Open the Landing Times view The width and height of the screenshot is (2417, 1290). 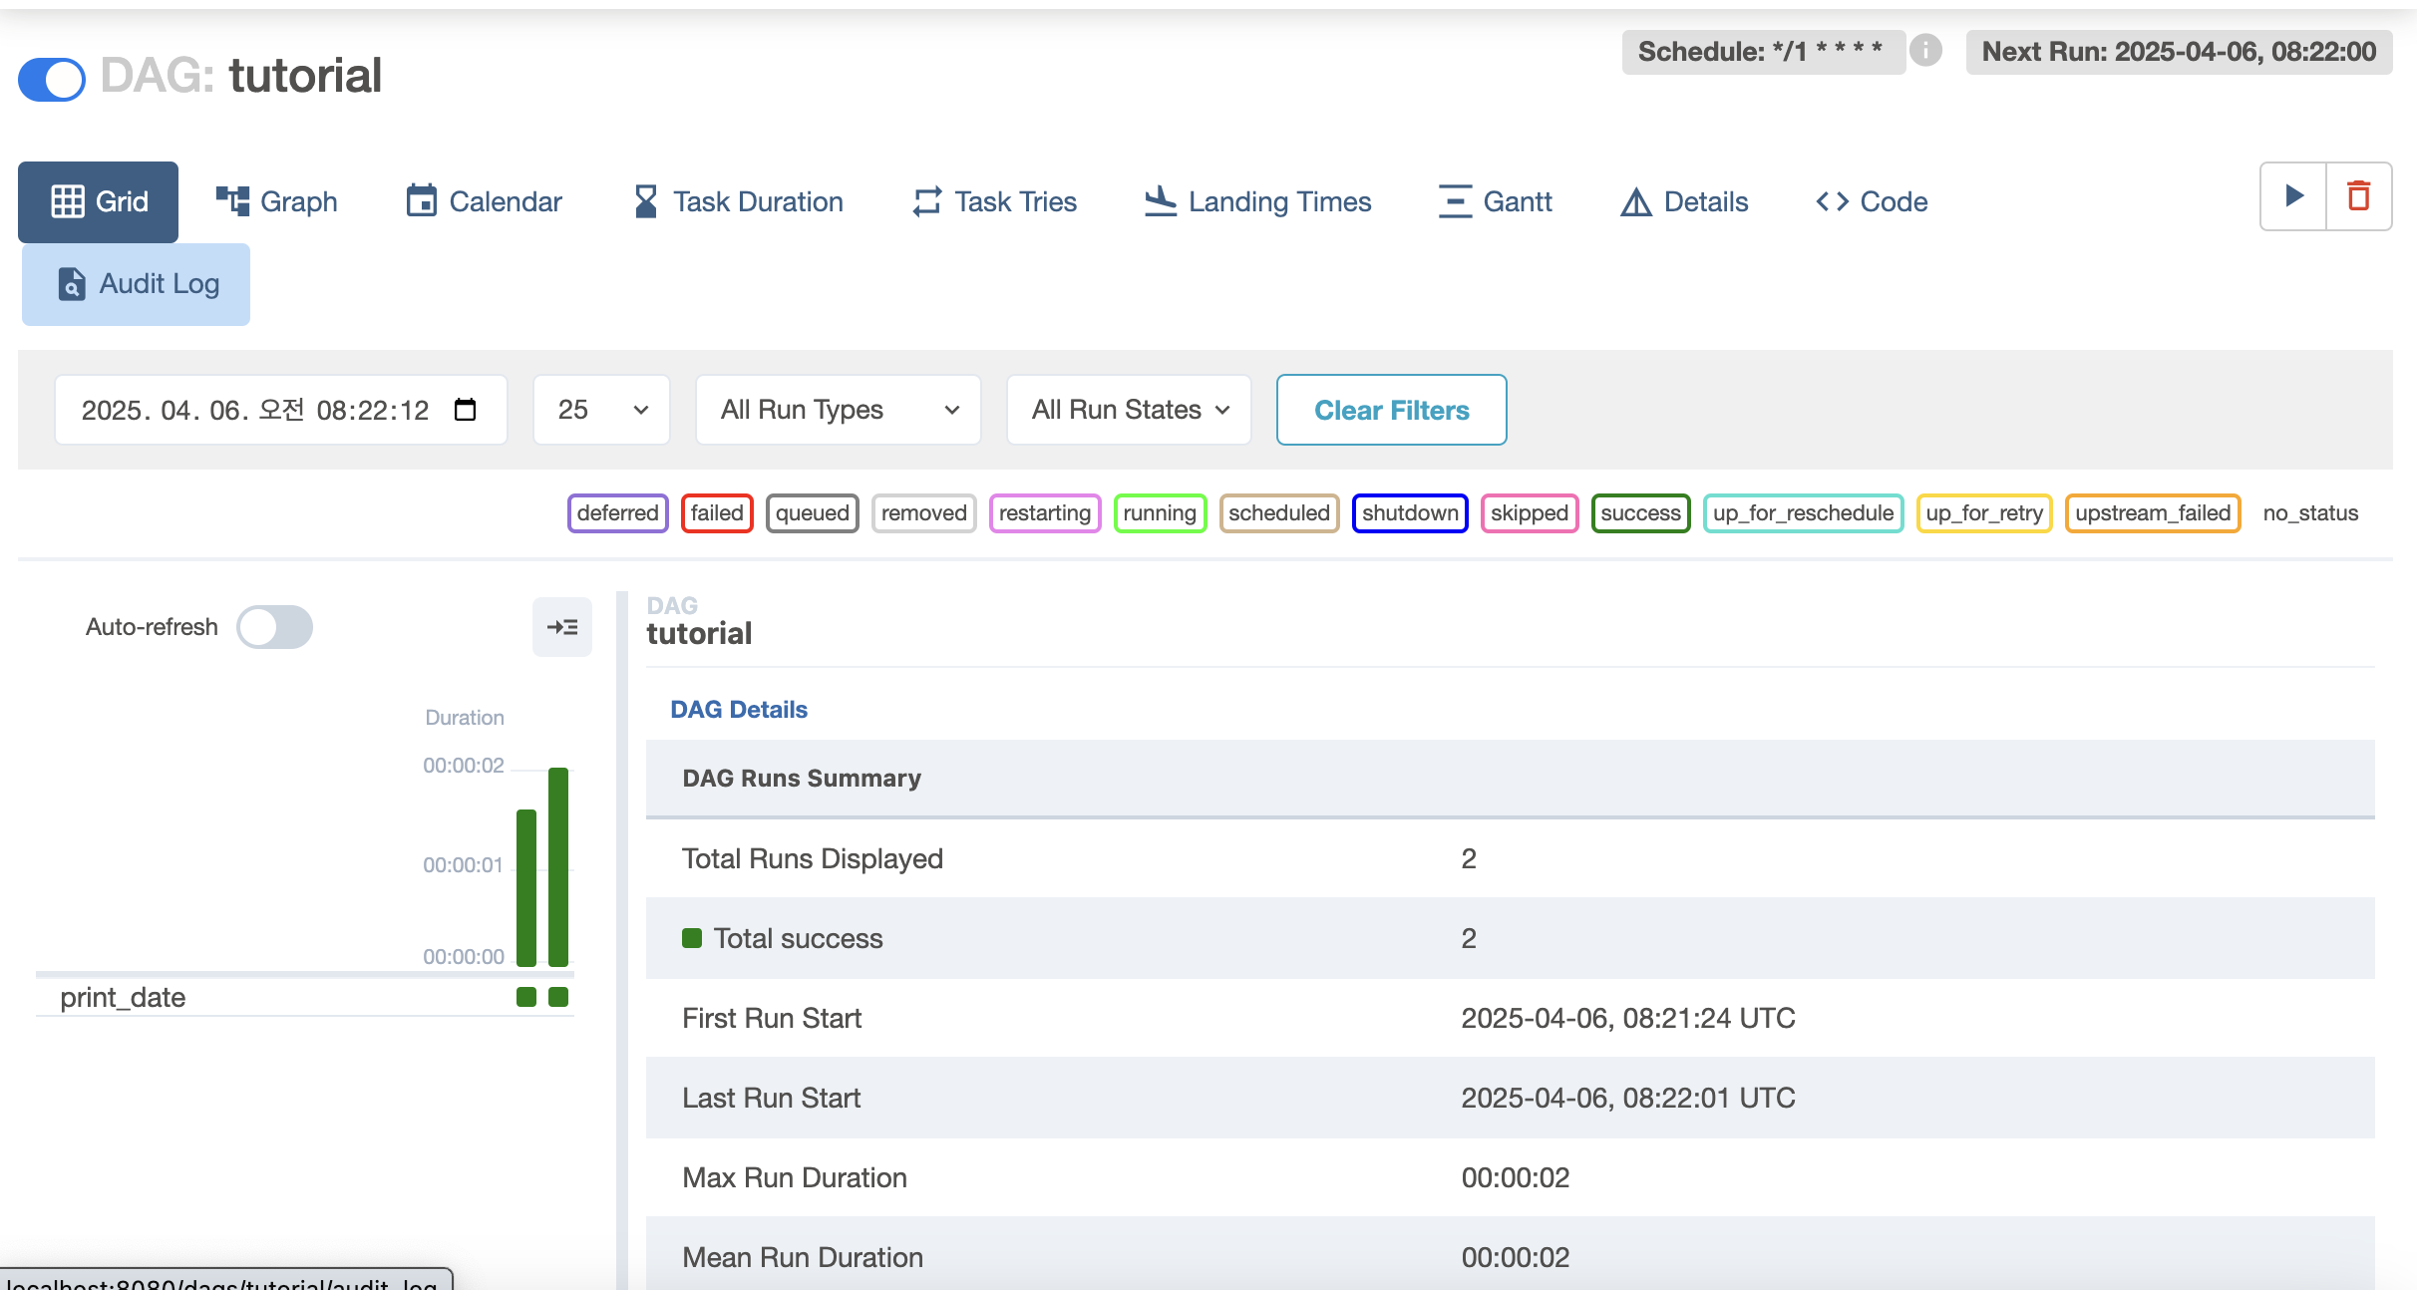point(1257,201)
